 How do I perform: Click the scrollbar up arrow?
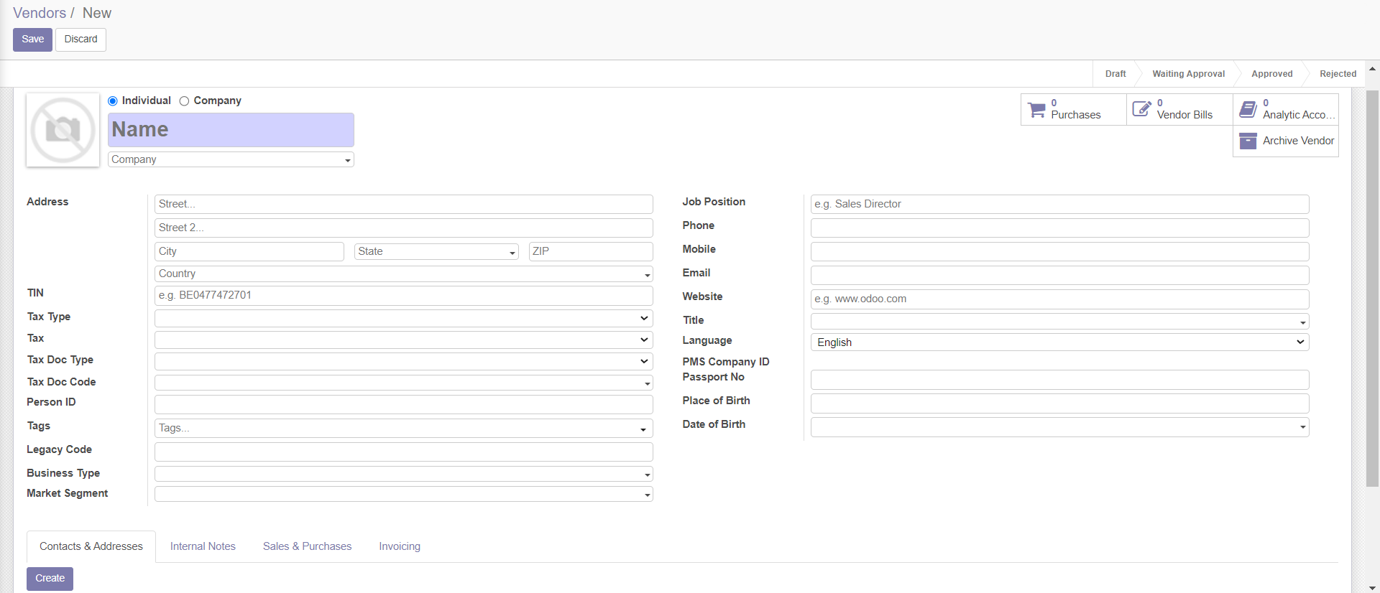(1372, 69)
